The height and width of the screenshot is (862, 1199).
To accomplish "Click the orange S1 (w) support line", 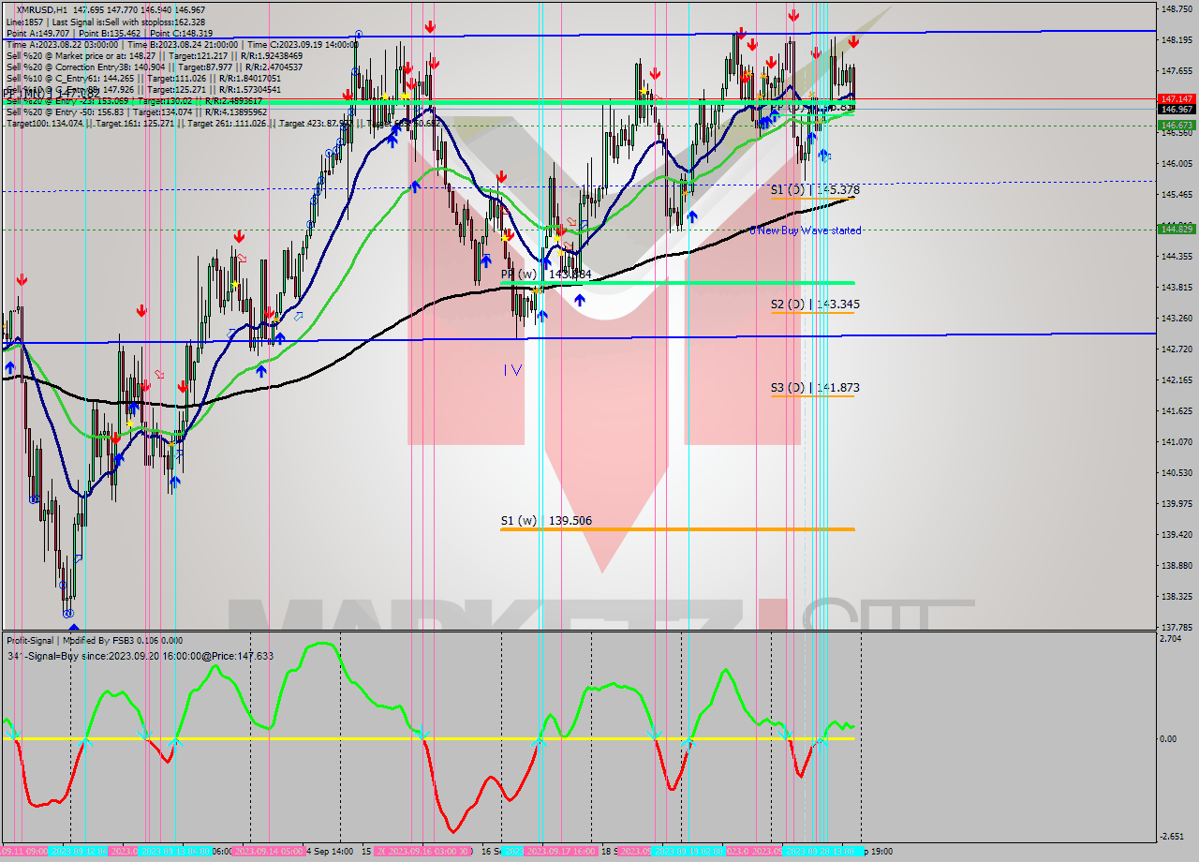I will click(677, 529).
